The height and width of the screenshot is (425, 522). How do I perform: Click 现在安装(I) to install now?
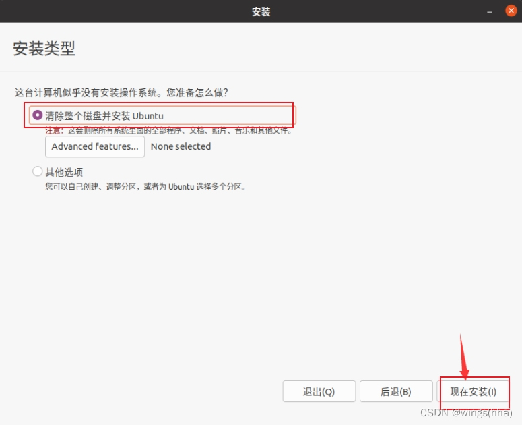(473, 391)
